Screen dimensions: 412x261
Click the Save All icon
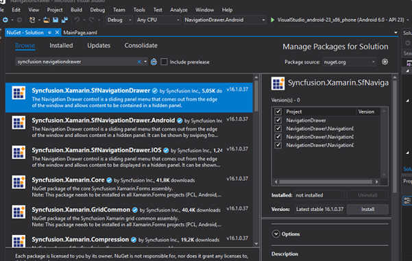pyautogui.click(x=64, y=20)
